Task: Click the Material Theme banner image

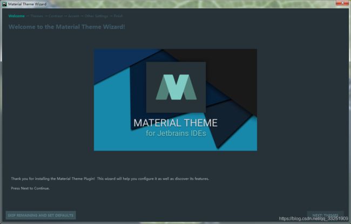Action: 175,100
